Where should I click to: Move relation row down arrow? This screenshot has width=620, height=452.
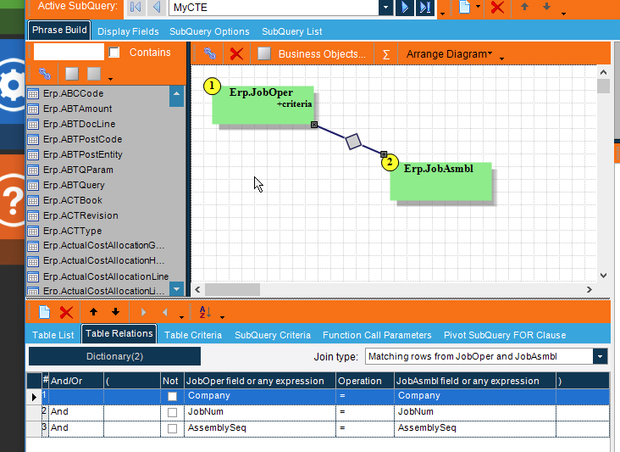[x=115, y=312]
